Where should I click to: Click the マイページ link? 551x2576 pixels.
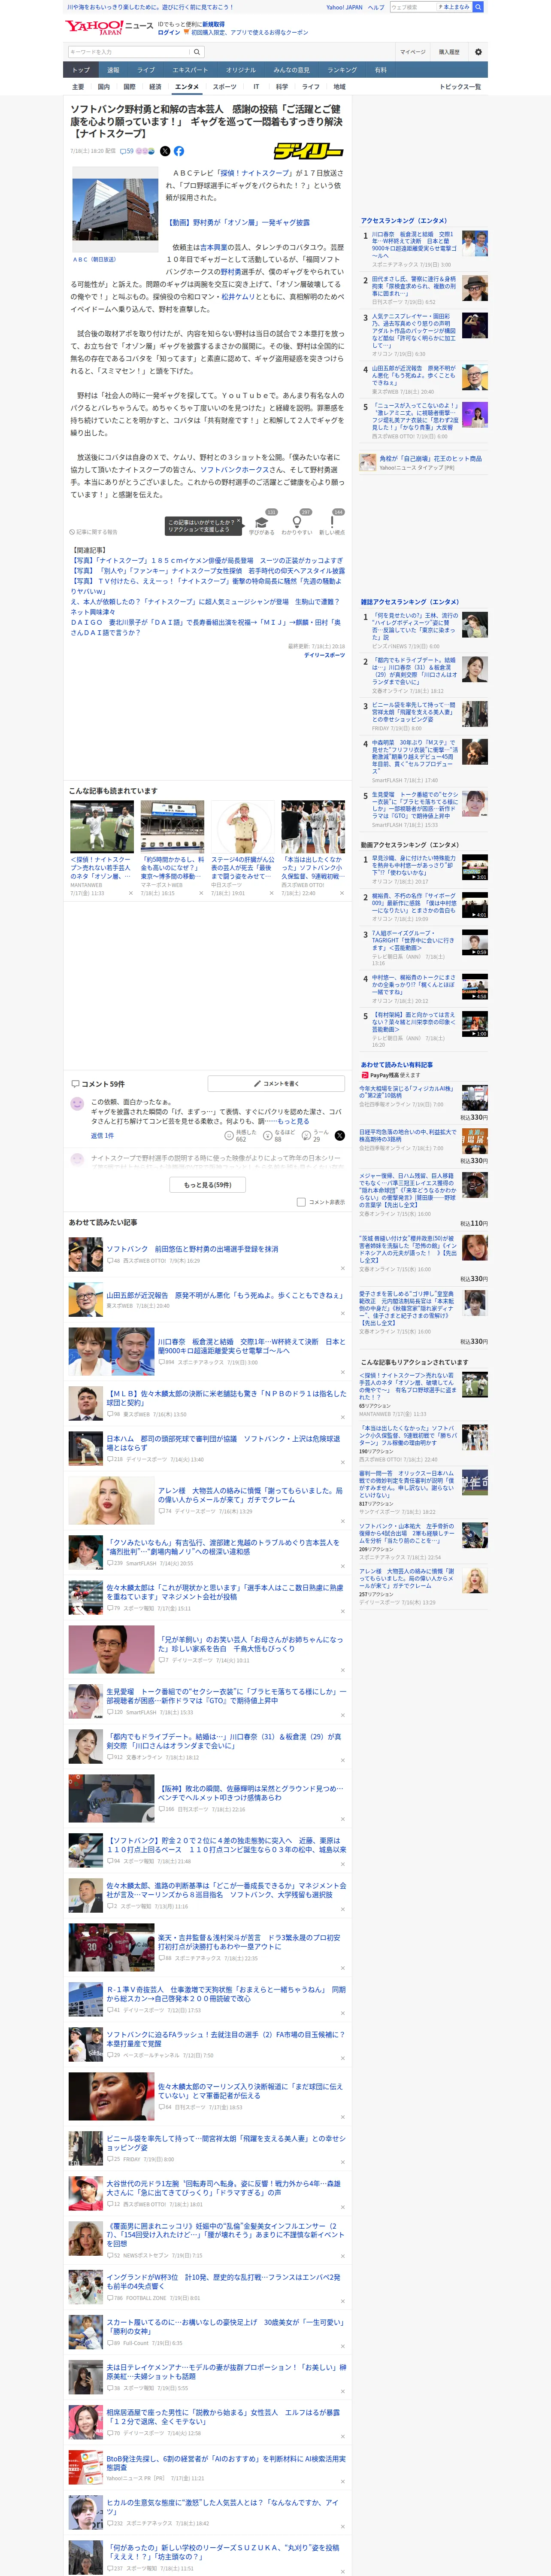412,52
